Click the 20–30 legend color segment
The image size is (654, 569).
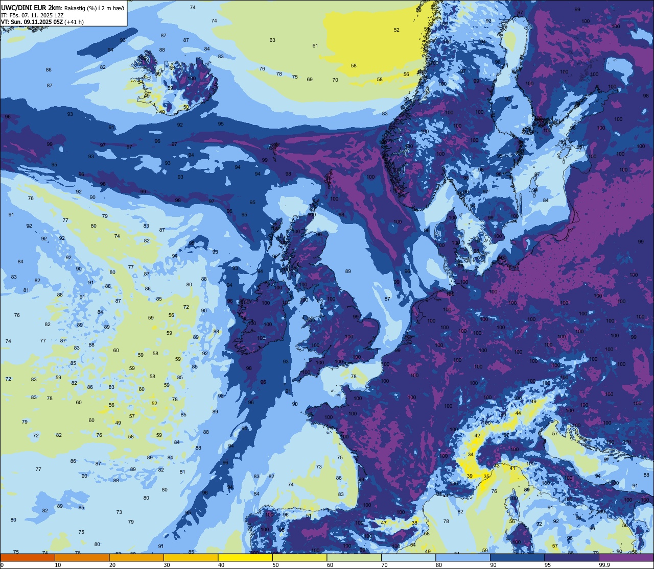tap(136, 558)
